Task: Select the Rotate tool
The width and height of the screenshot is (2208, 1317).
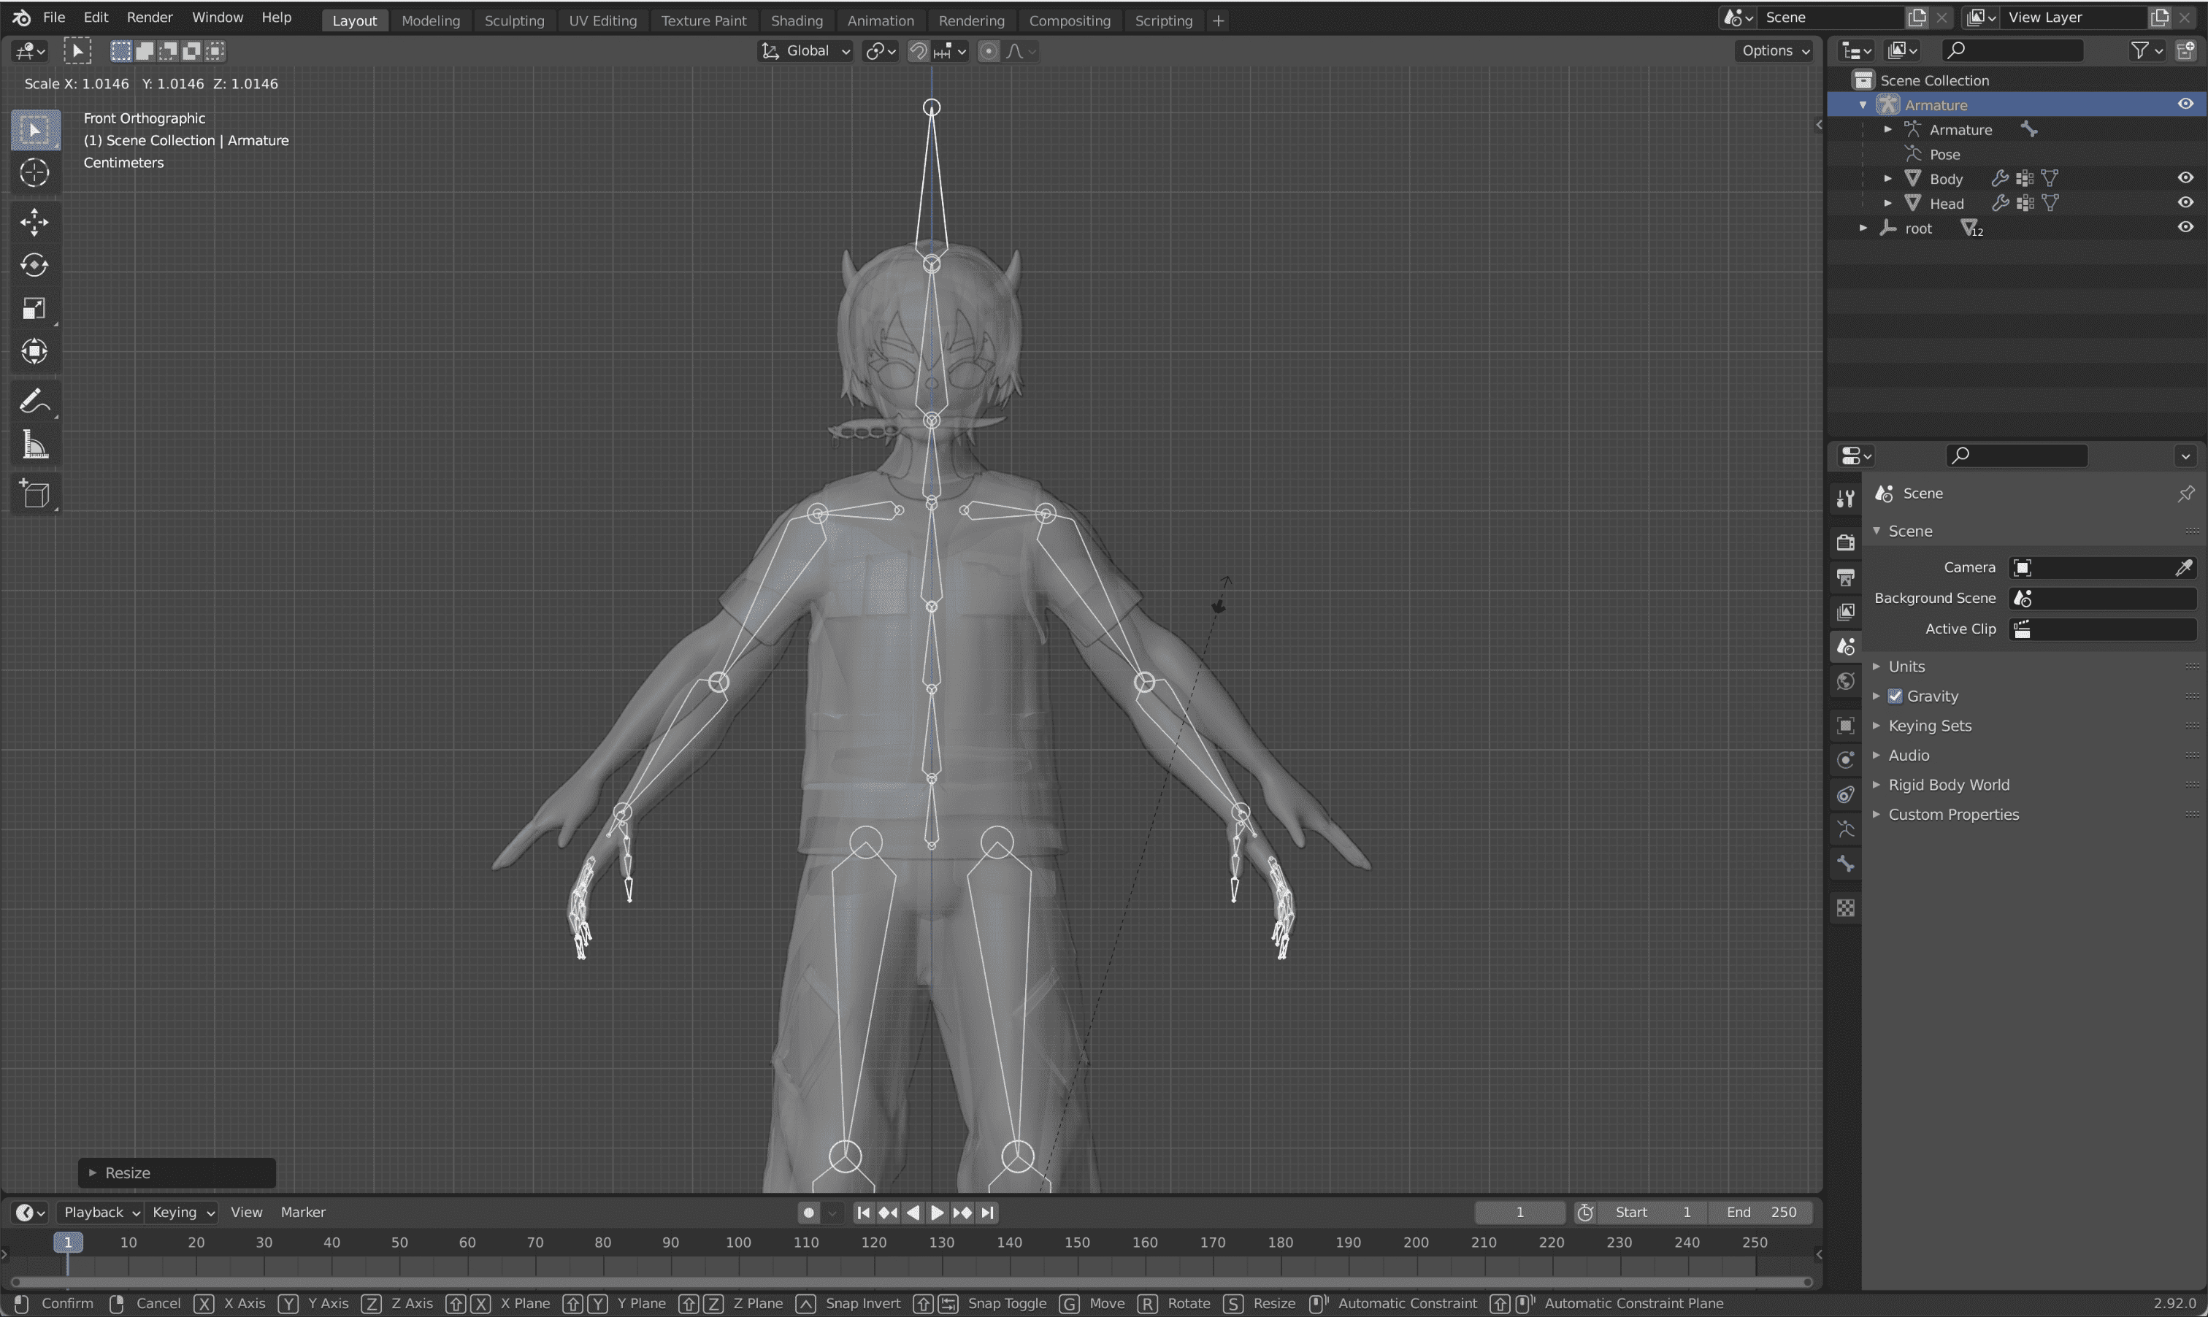Action: 34,264
